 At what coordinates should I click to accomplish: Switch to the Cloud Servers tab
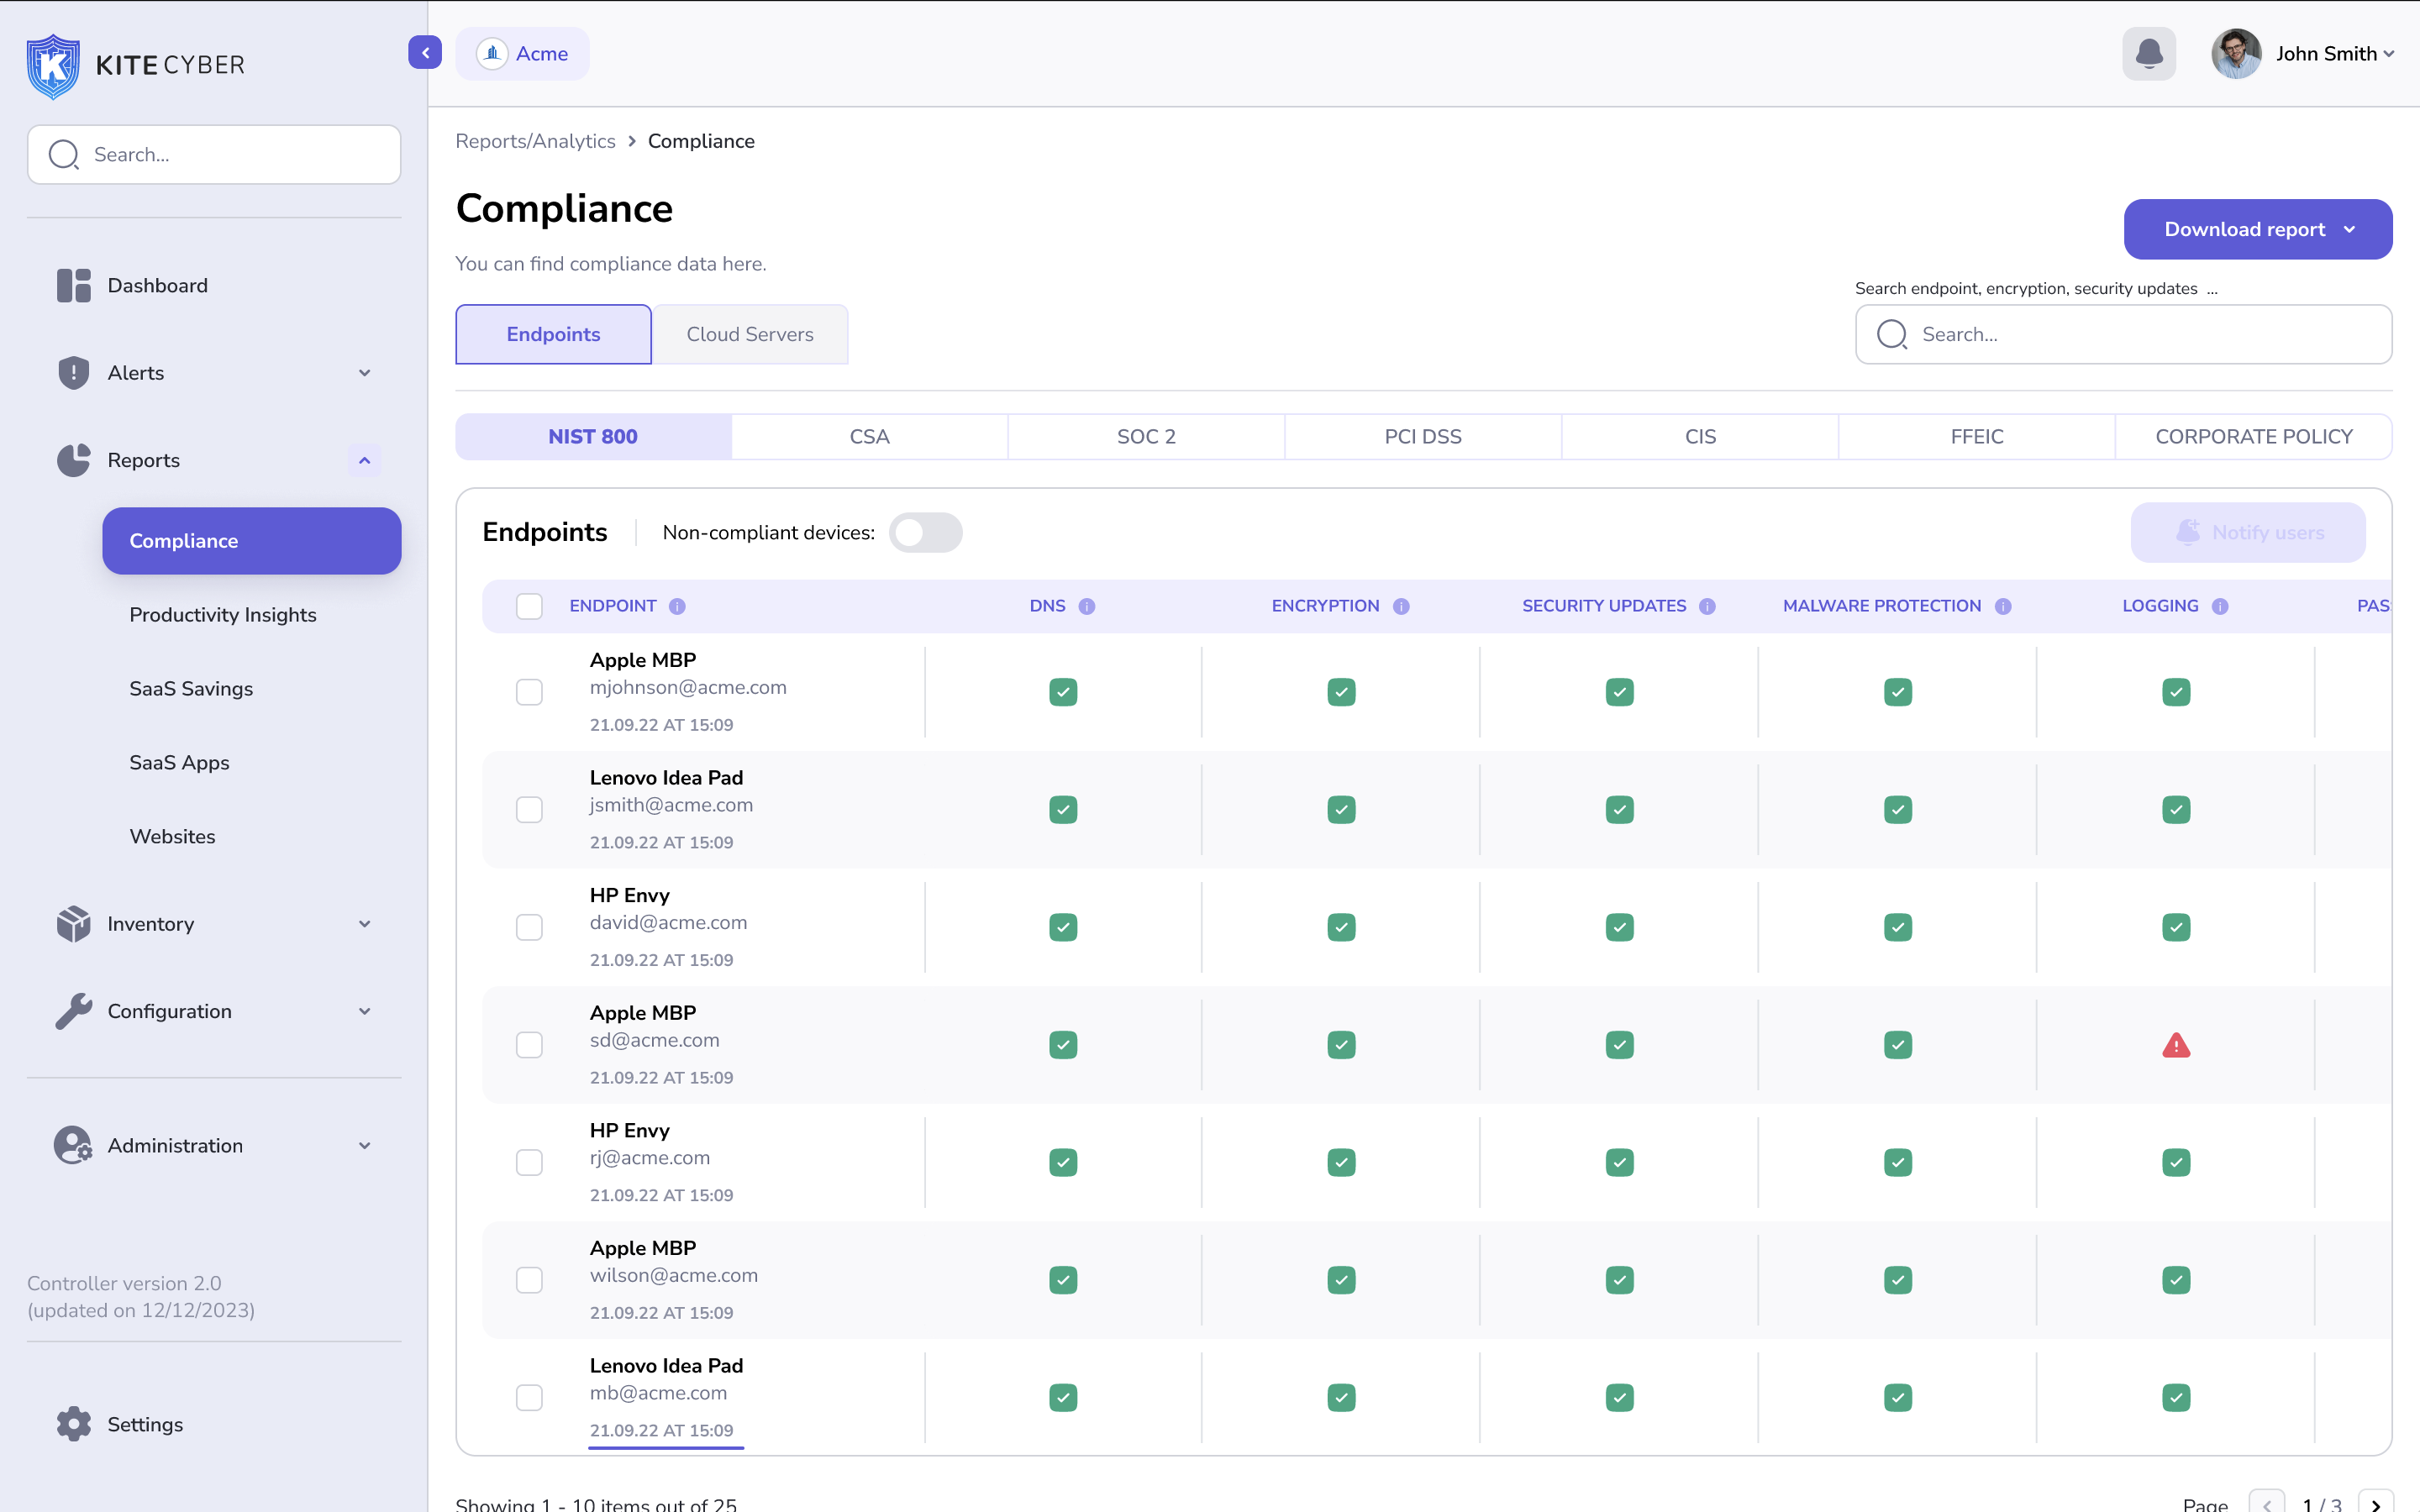point(750,334)
